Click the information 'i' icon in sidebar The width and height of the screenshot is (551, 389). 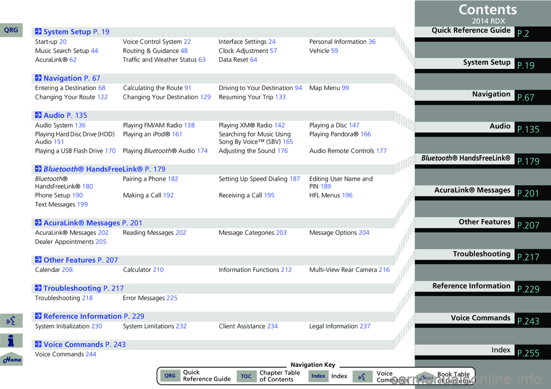(11, 340)
